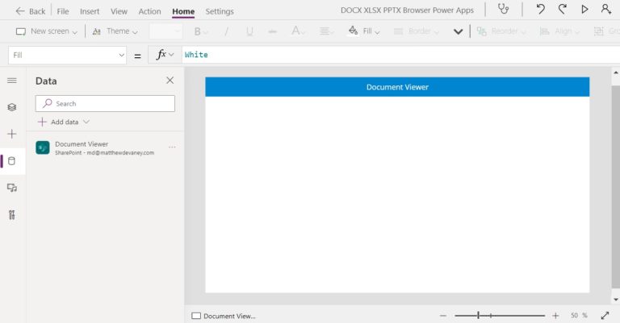
Task: Preview the app with Play button
Action: 584,10
